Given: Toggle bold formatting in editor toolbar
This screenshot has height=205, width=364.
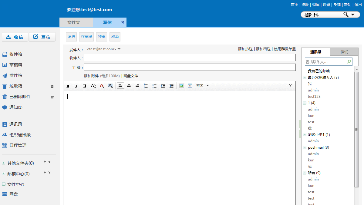Looking at the screenshot, I should tap(68, 86).
